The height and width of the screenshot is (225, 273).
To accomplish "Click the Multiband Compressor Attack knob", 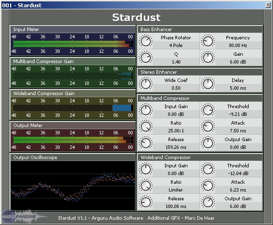I will (208, 127).
